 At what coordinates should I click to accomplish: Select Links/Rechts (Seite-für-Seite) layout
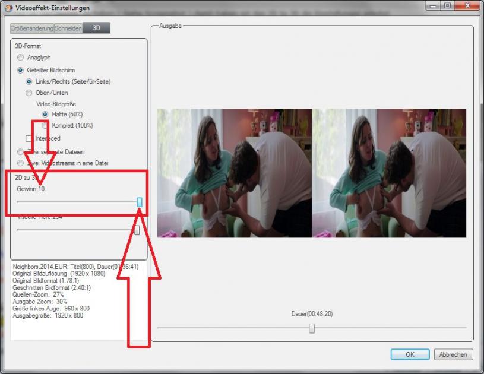pos(29,81)
